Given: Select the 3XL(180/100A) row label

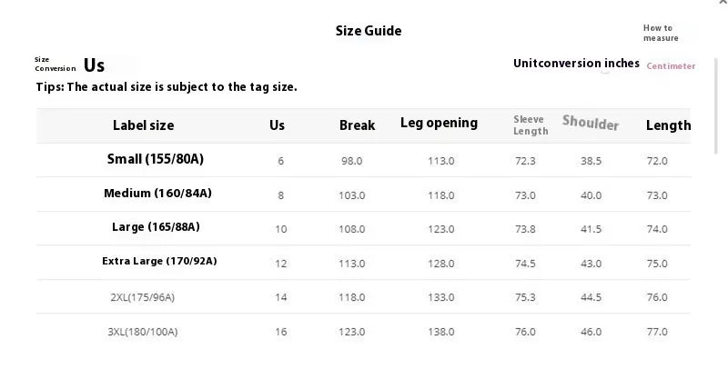Looking at the screenshot, I should point(142,332).
